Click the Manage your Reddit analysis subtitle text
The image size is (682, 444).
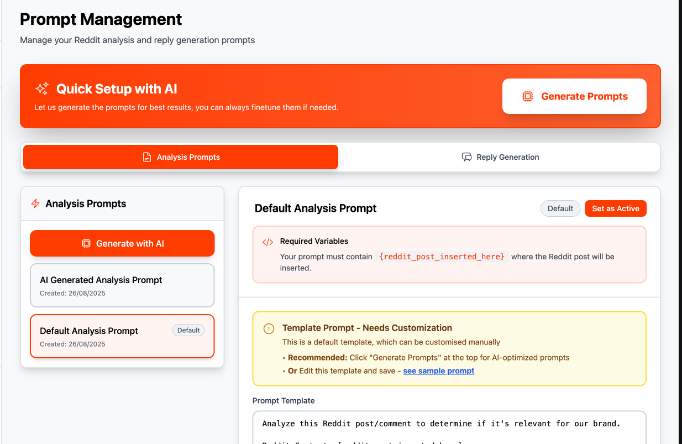pos(138,40)
